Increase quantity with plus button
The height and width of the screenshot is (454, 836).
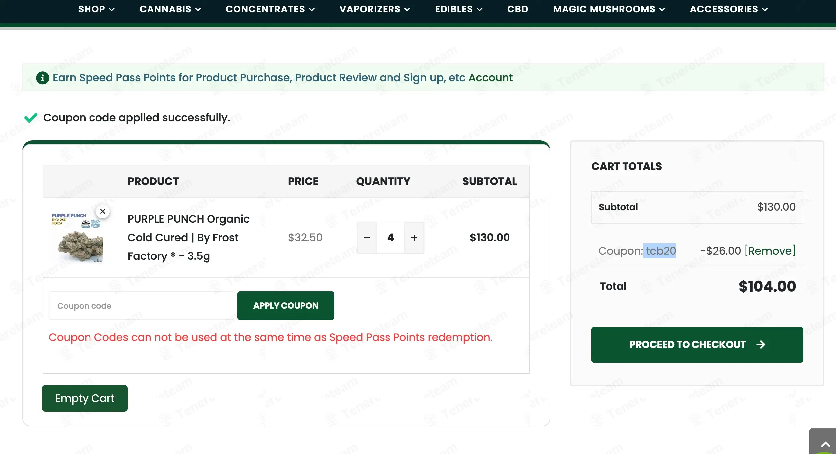click(x=414, y=238)
